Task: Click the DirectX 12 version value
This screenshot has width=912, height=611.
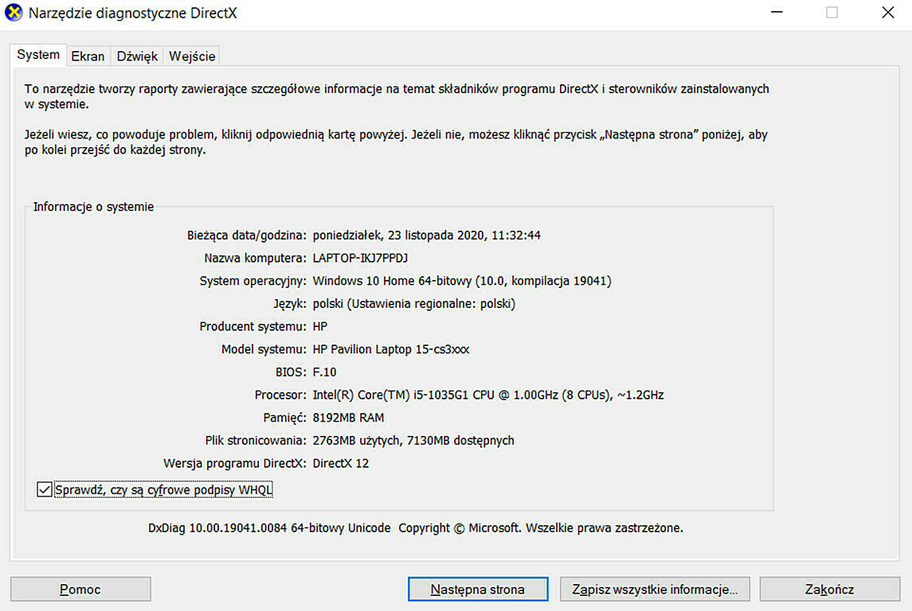Action: click(x=340, y=464)
